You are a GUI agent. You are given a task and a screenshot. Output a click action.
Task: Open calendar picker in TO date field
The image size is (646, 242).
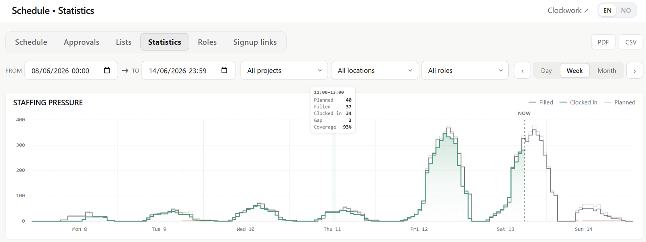click(x=224, y=71)
